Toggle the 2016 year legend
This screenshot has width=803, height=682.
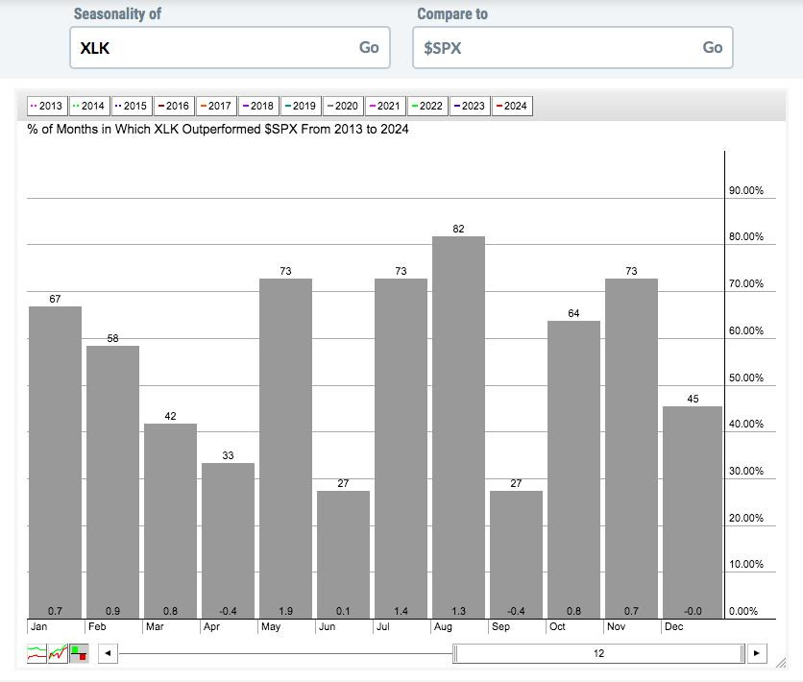174,106
